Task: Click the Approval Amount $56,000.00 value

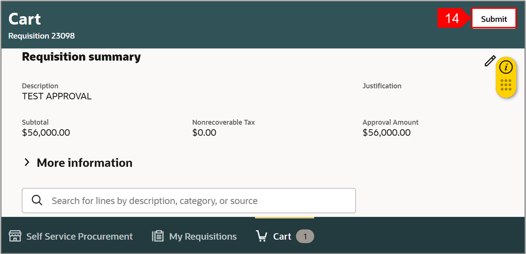Action: point(386,132)
